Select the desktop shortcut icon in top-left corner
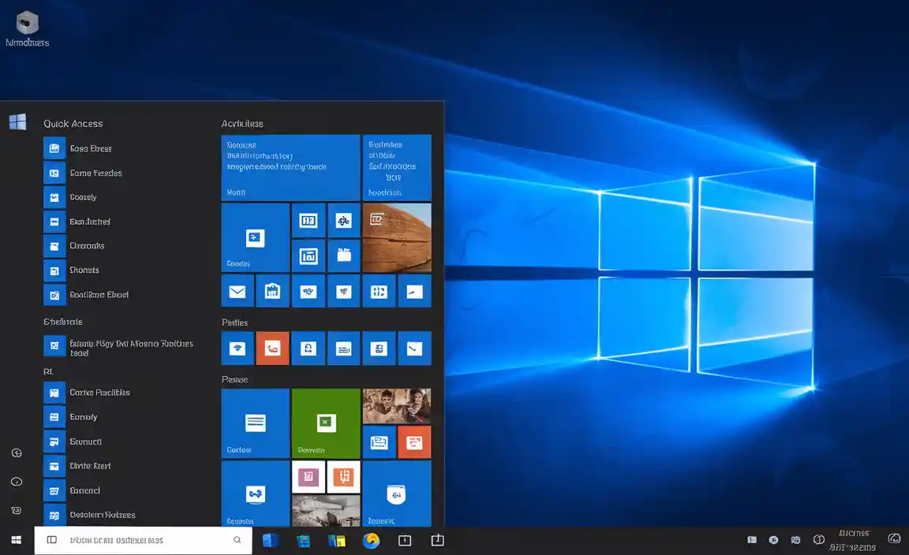This screenshot has height=555, width=909. coord(27,23)
